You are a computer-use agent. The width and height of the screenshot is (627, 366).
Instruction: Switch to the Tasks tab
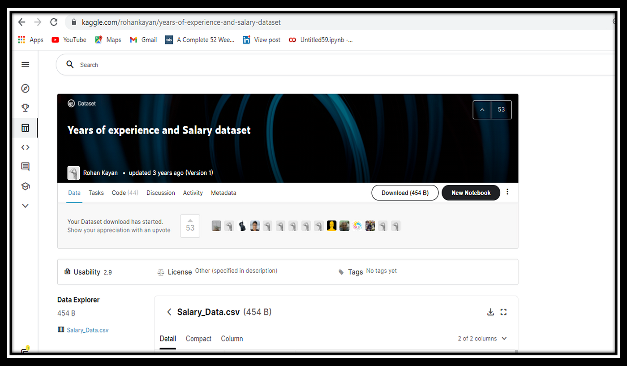point(96,193)
